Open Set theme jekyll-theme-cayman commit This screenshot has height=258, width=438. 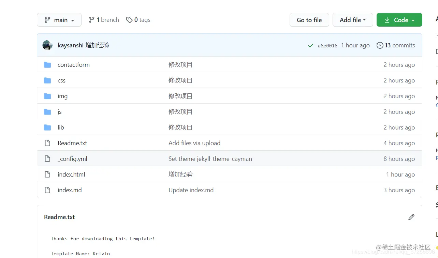coord(210,159)
